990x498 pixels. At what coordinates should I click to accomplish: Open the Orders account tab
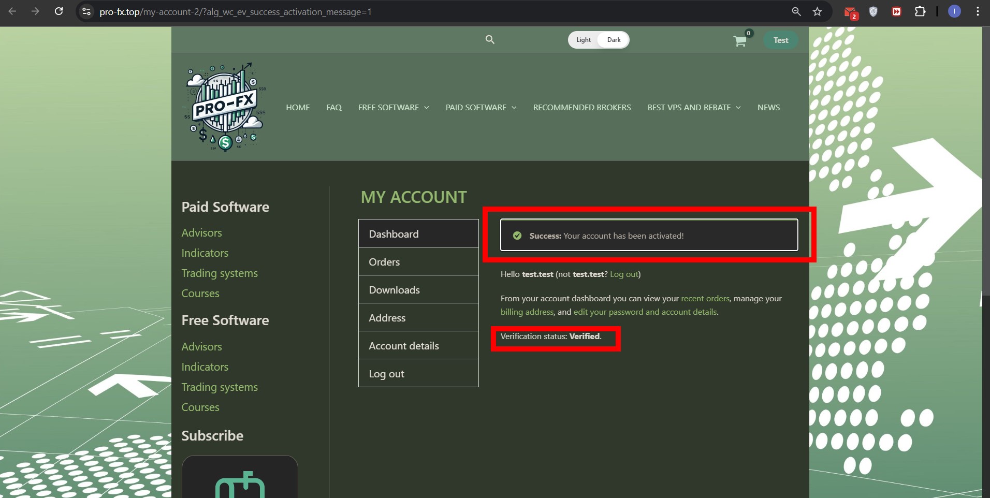pos(384,262)
